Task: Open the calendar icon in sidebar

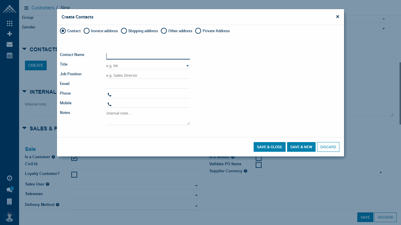Action: [x=9, y=55]
